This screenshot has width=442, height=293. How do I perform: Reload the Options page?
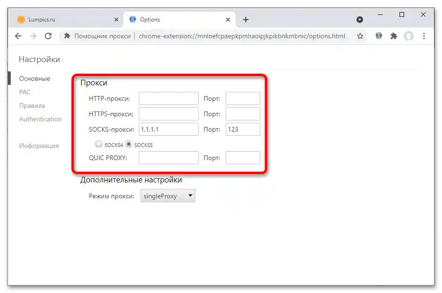pyautogui.click(x=48, y=36)
